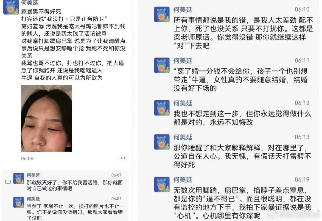322x221 pixels.
Task: Tap the avatar of the 06:19 comment
Action: [162, 184]
